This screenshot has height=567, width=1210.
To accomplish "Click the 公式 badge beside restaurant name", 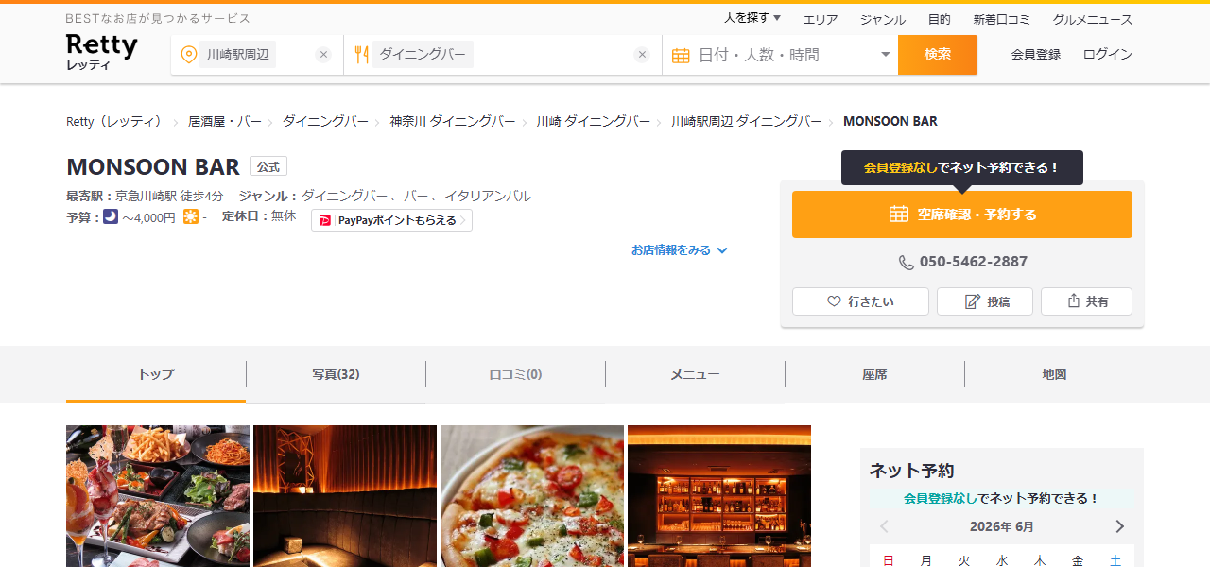I will point(268,166).
